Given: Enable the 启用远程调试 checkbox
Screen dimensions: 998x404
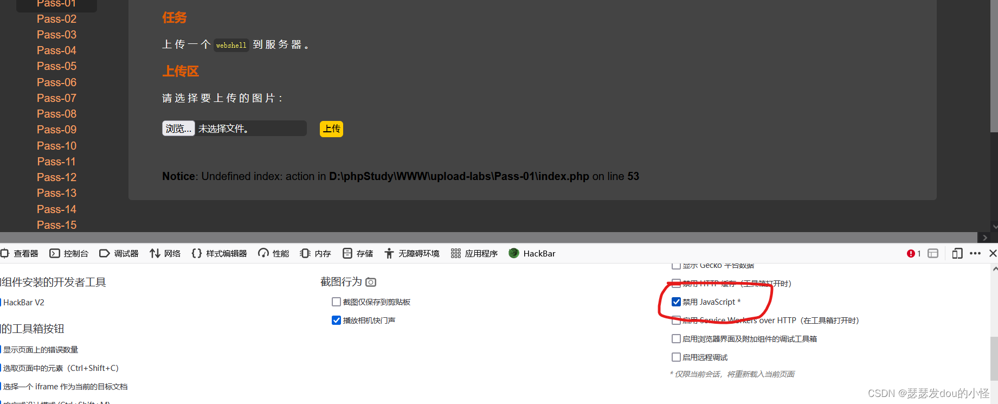Looking at the screenshot, I should [676, 357].
